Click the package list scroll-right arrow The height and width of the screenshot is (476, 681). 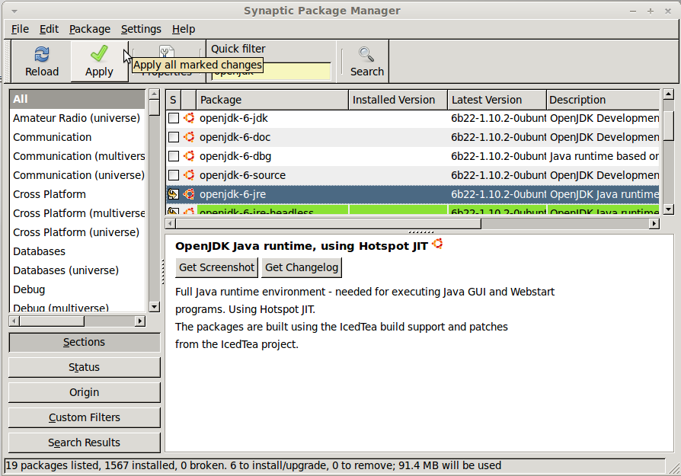pos(654,224)
